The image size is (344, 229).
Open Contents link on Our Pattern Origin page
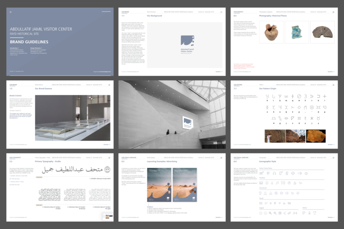tap(332, 145)
